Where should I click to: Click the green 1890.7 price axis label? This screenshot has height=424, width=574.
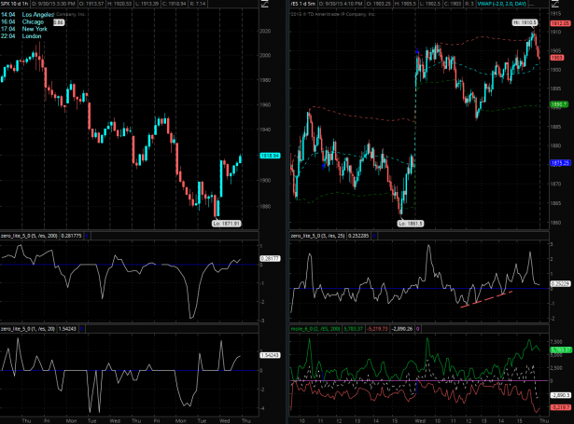click(559, 105)
